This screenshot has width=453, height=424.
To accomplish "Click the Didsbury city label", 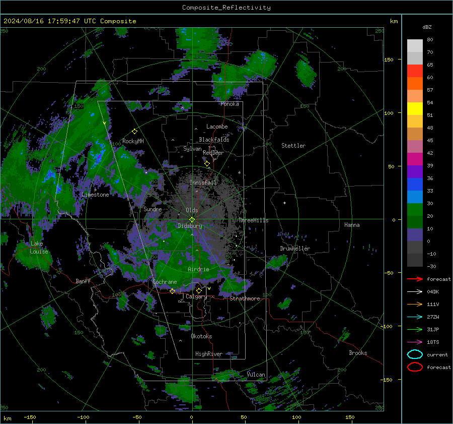I will click(x=190, y=226).
